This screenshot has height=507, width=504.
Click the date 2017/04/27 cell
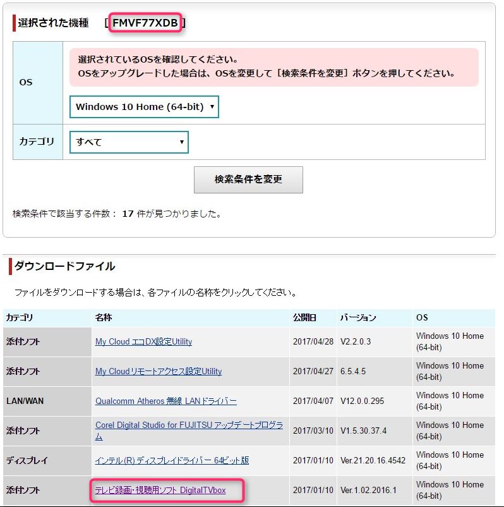[x=313, y=371]
